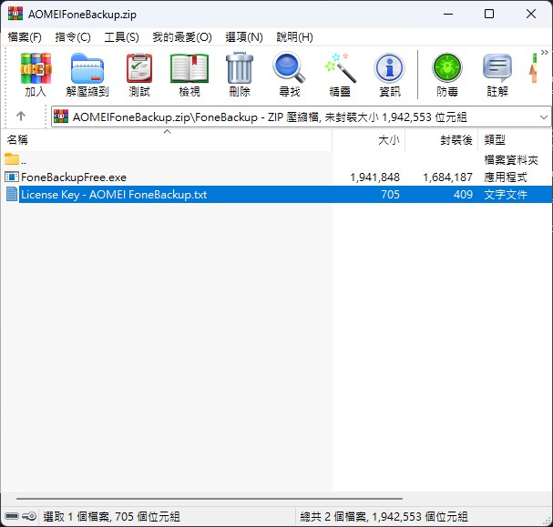Click the packed size 409 cell
Screen dimensions: 553x527
coord(463,195)
